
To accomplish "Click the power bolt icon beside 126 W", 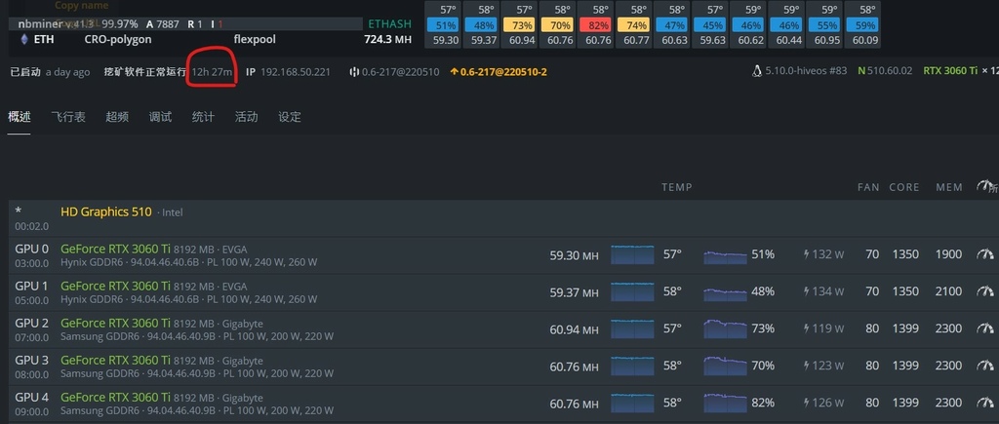I will pyautogui.click(x=807, y=403).
